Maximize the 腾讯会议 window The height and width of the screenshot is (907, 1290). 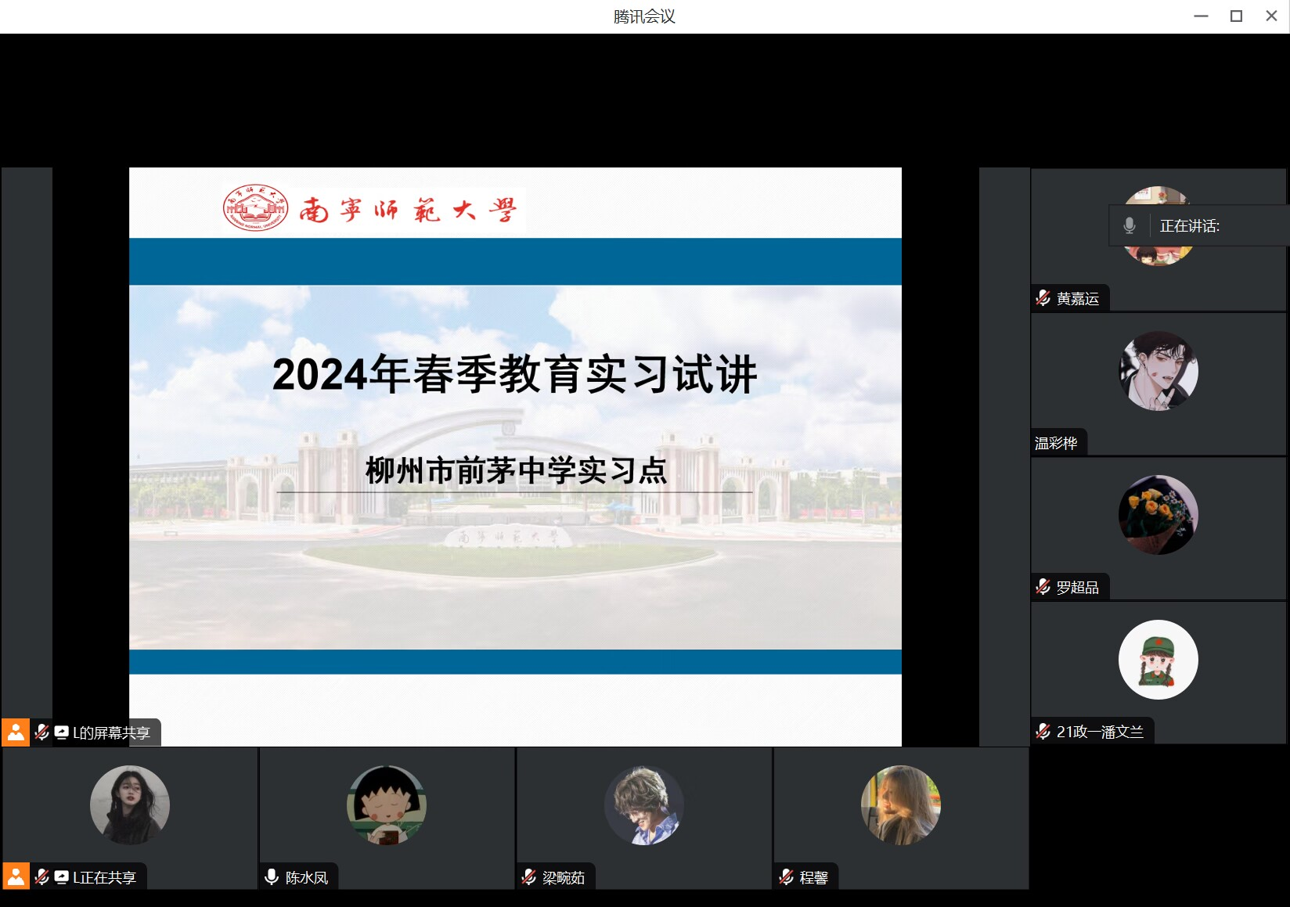pos(1236,16)
